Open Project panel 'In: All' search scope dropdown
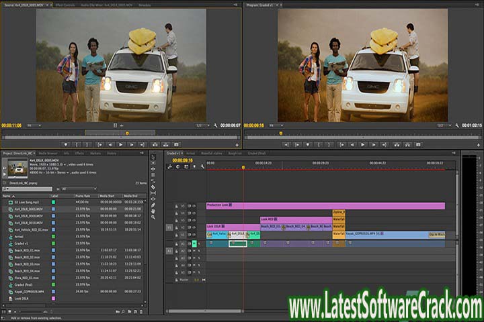Viewport: 484px width, 322px height. pyautogui.click(x=79, y=189)
